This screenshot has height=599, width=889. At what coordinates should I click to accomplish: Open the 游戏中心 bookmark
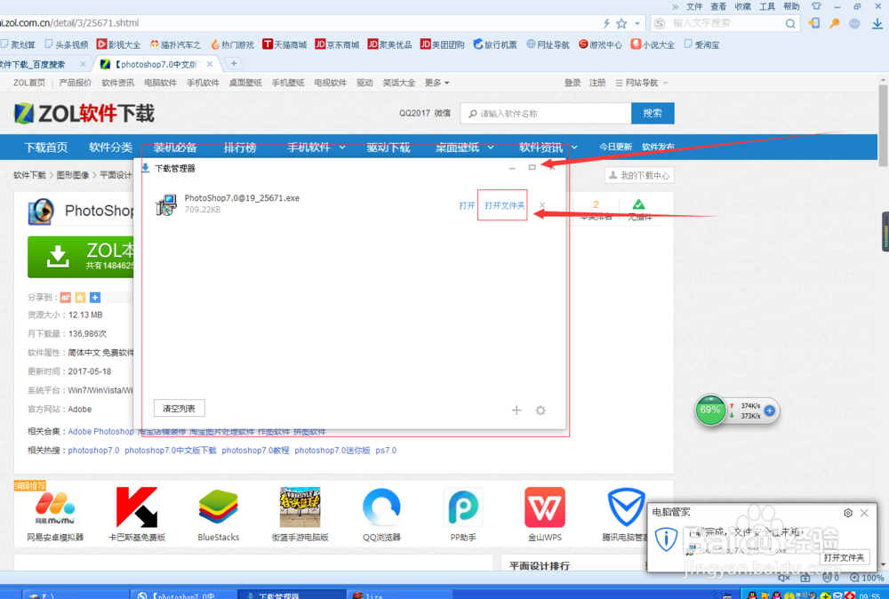600,44
